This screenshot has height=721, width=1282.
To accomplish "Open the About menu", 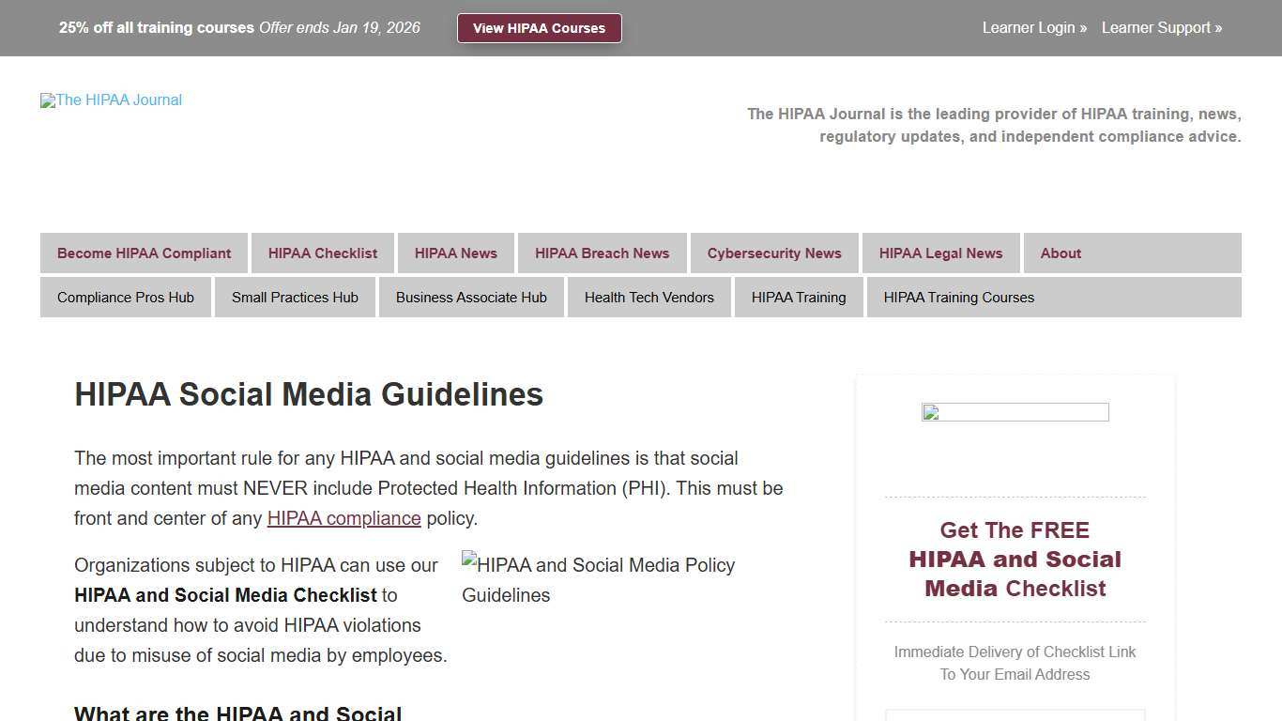I will (x=1061, y=253).
